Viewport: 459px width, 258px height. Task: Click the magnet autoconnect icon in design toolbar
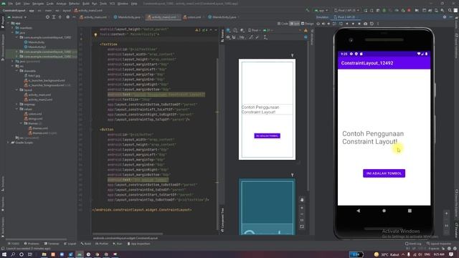tap(234, 37)
